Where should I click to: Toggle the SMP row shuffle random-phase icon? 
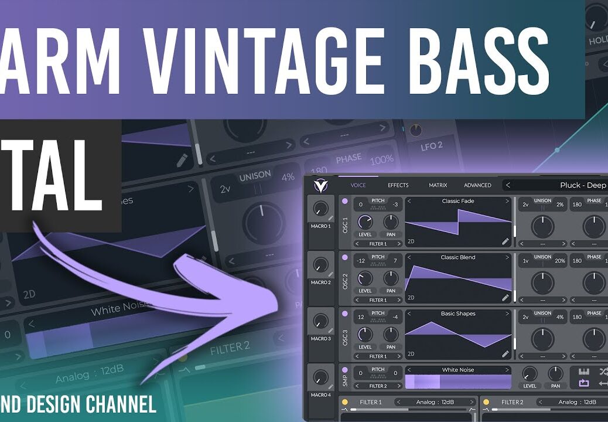604,372
